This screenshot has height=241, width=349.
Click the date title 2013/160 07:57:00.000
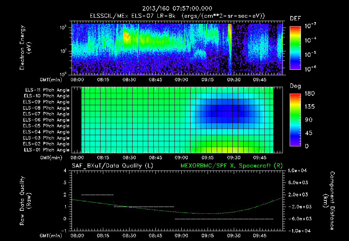click(177, 9)
